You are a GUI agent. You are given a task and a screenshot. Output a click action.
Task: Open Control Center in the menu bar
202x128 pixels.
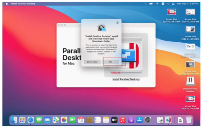173,4
